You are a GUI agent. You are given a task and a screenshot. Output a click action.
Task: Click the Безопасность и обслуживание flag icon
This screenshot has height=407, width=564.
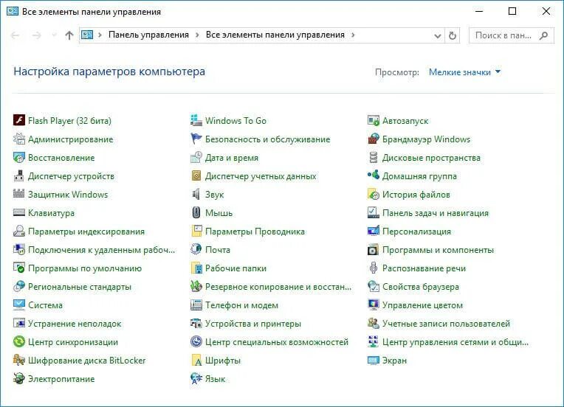pyautogui.click(x=196, y=139)
